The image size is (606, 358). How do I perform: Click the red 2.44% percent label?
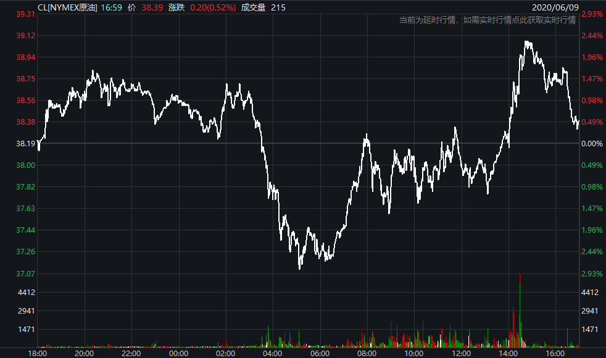pyautogui.click(x=592, y=36)
